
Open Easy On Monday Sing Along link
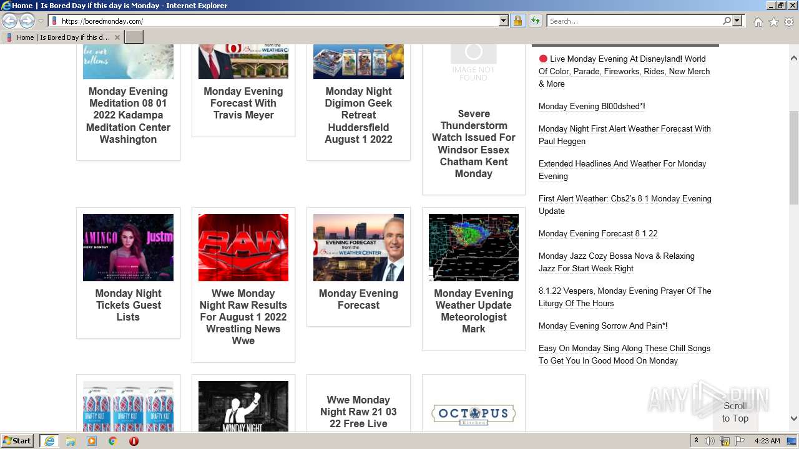(624, 354)
